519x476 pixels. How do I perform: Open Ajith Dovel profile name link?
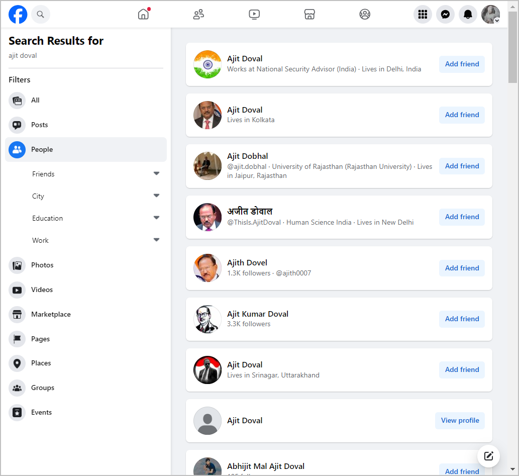(x=247, y=263)
